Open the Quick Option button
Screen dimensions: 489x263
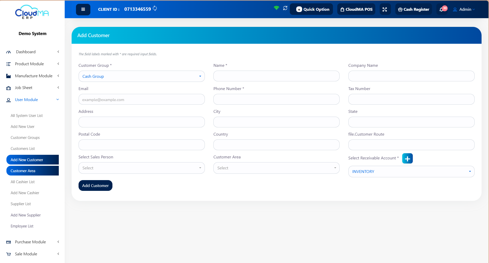point(311,9)
